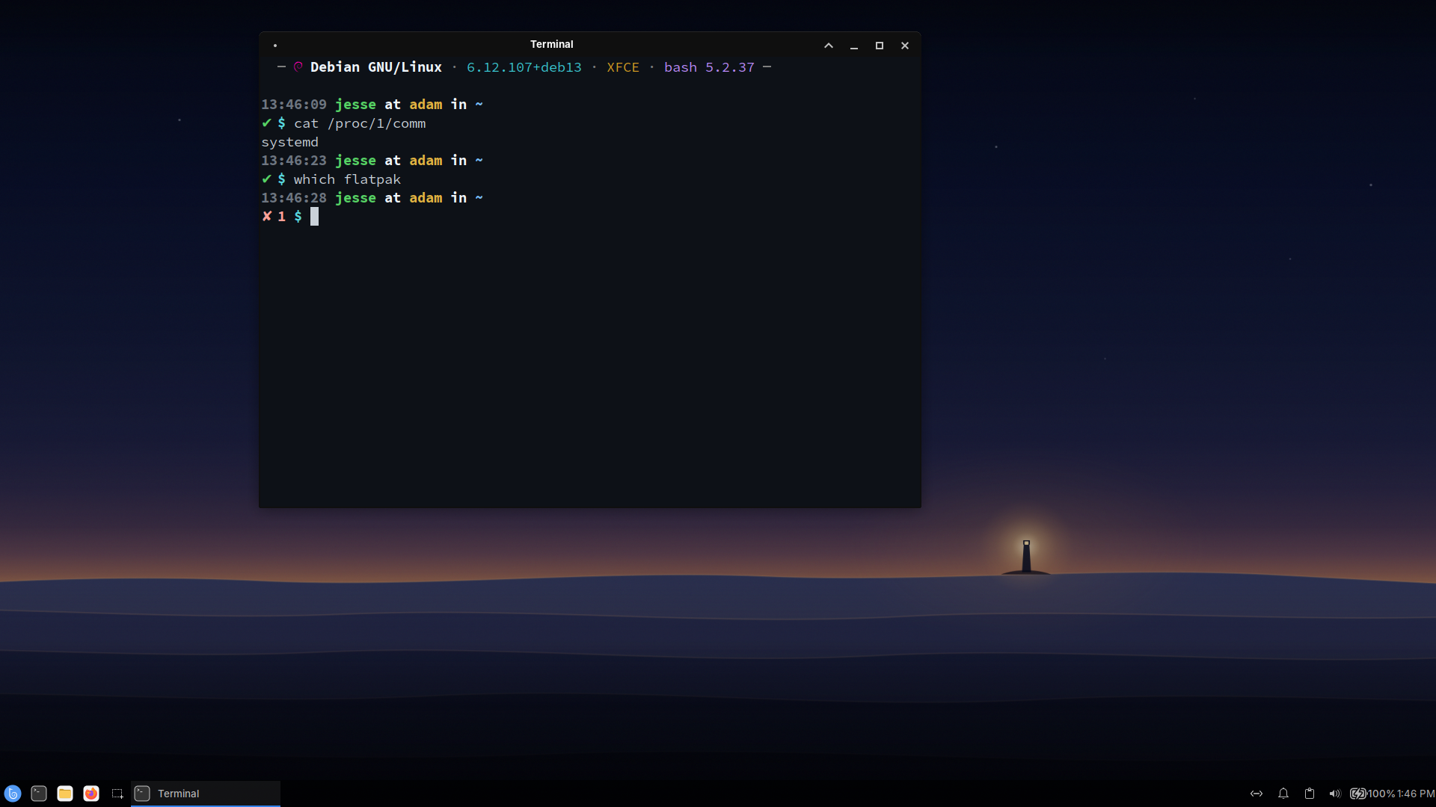Open the file manager folder launcher
This screenshot has width=1436, height=807.
pos(65,794)
